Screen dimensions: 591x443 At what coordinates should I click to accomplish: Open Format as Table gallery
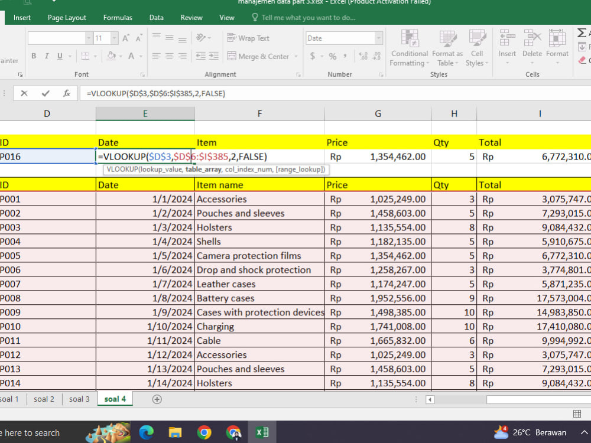pyautogui.click(x=447, y=48)
